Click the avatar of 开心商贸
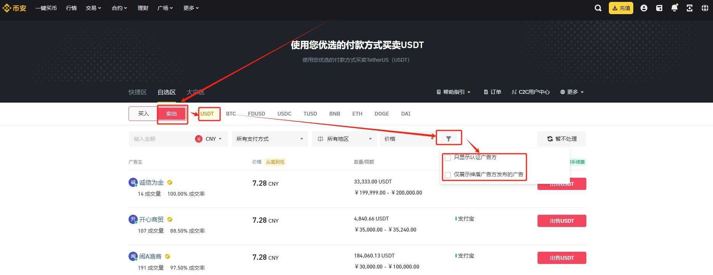This screenshot has height=275, width=713. 133,219
